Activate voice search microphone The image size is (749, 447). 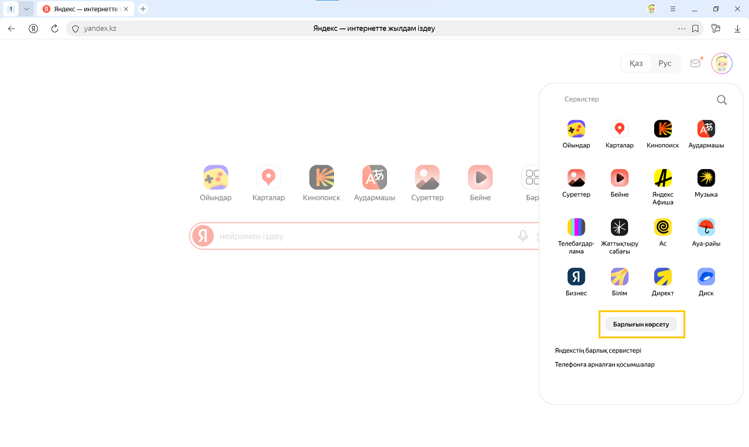pos(523,236)
